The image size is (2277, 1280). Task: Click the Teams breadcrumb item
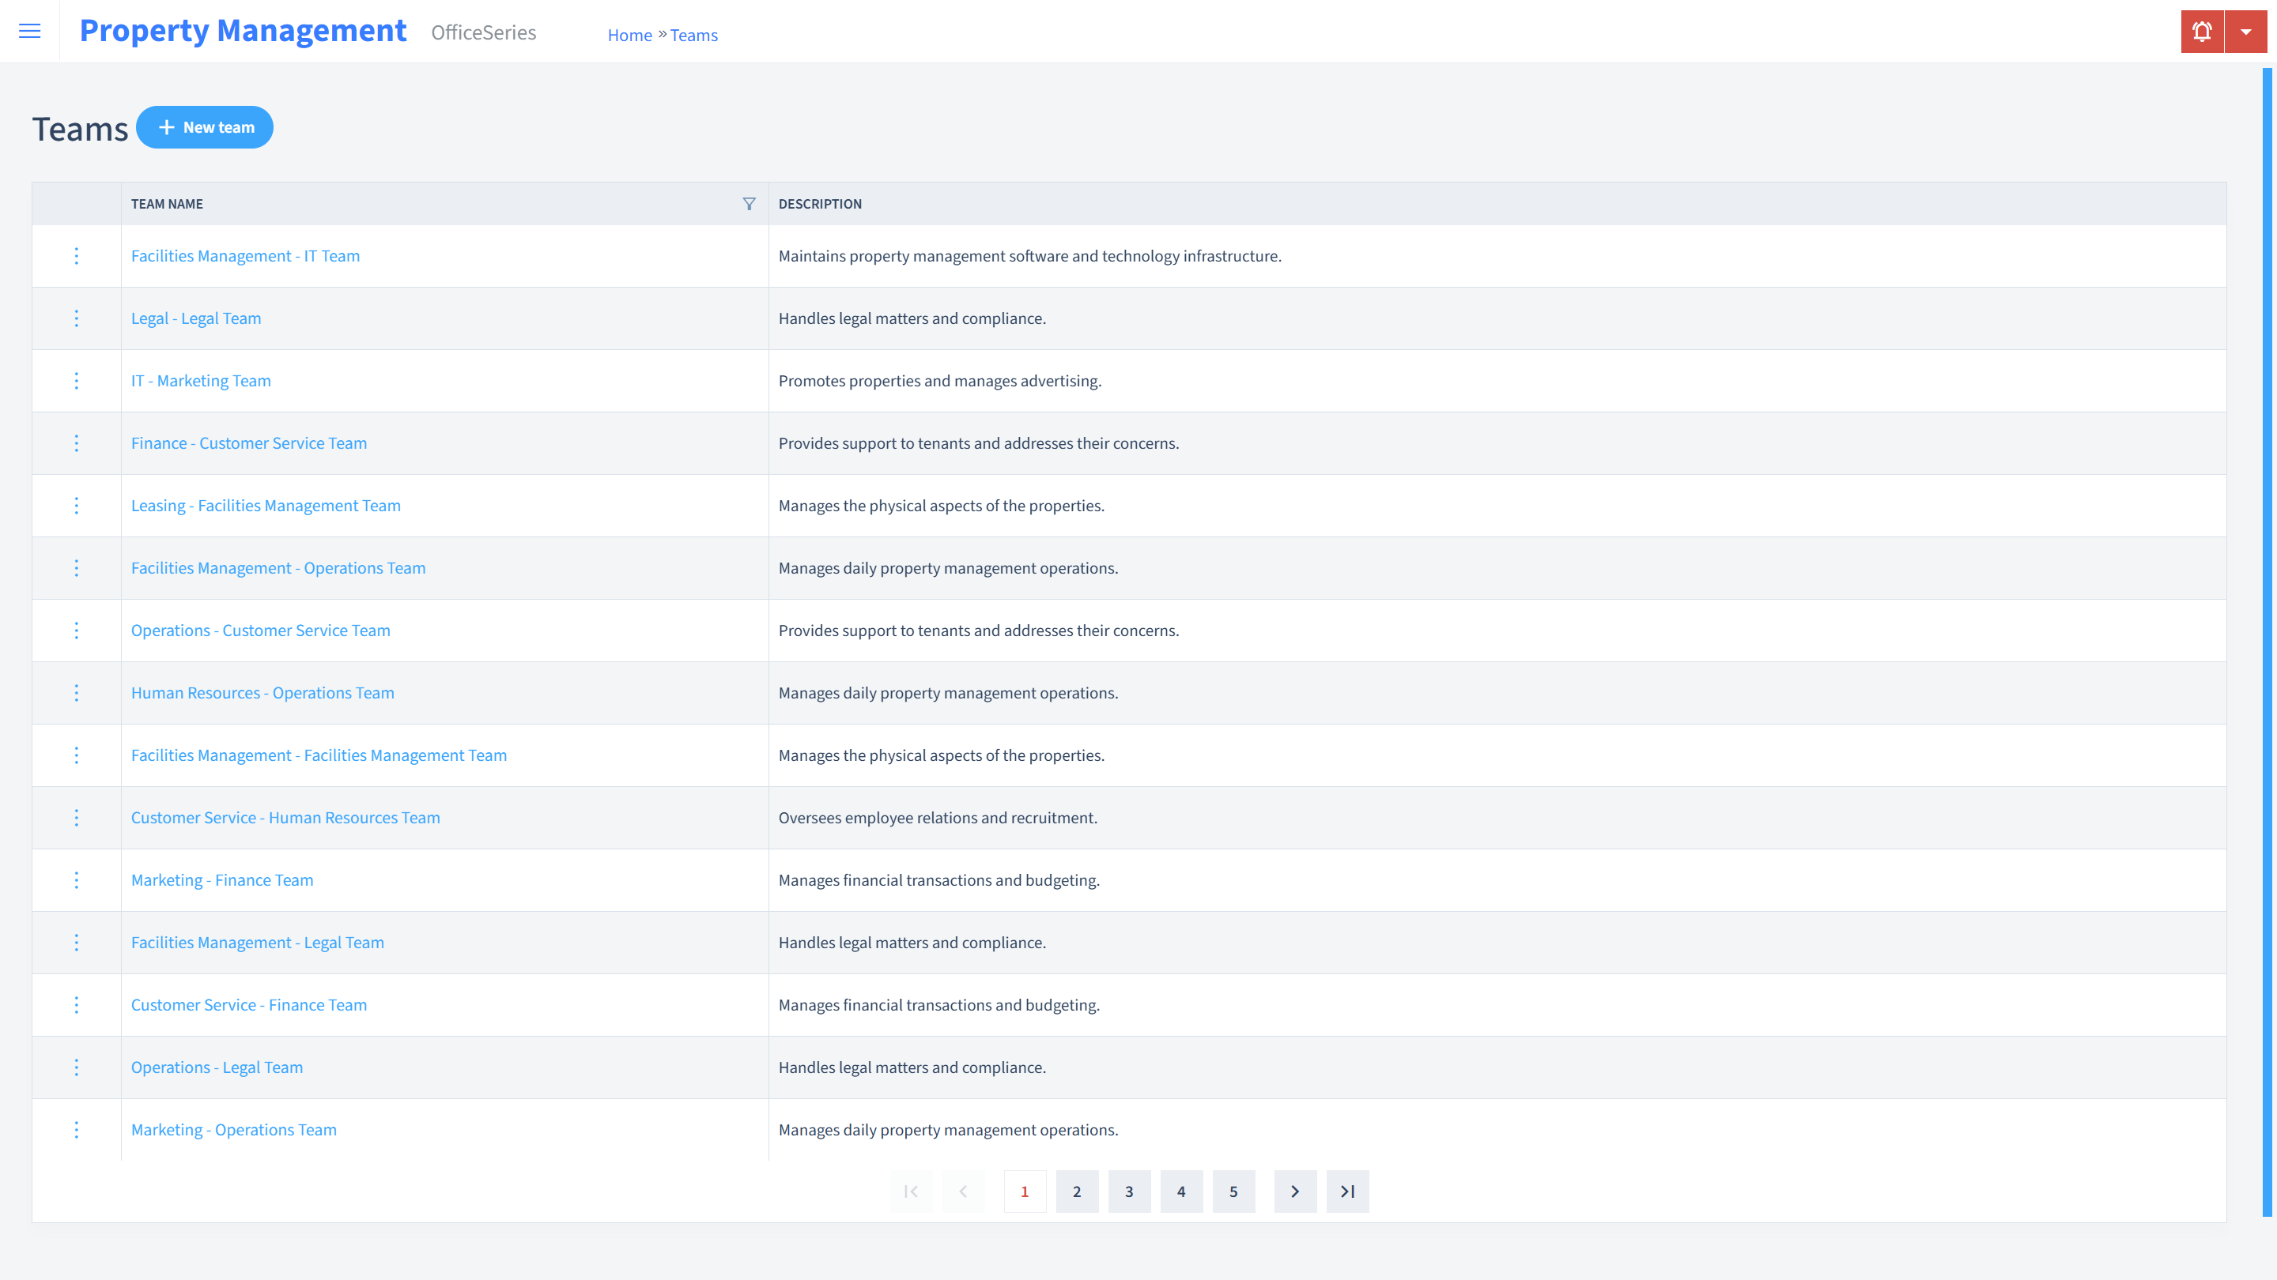point(694,35)
